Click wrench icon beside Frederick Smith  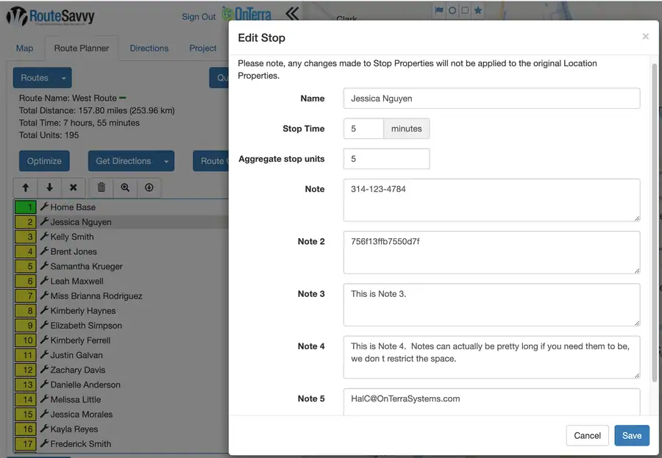pos(44,443)
